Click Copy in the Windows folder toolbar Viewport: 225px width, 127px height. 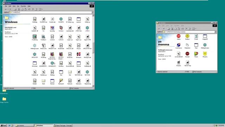22,9
